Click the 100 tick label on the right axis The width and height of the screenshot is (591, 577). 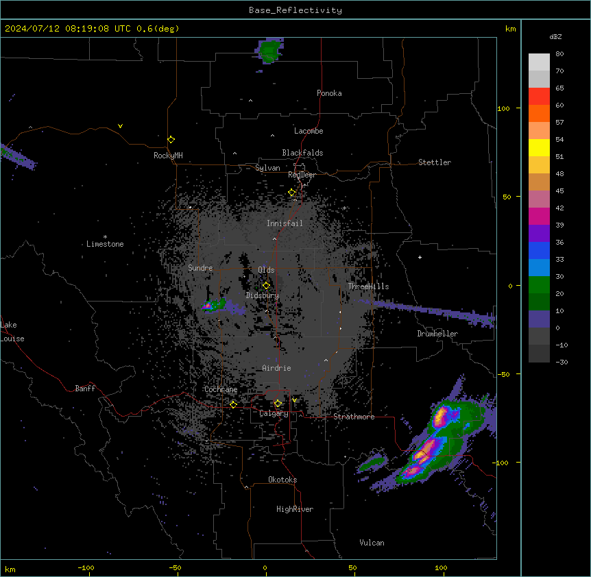[503, 109]
